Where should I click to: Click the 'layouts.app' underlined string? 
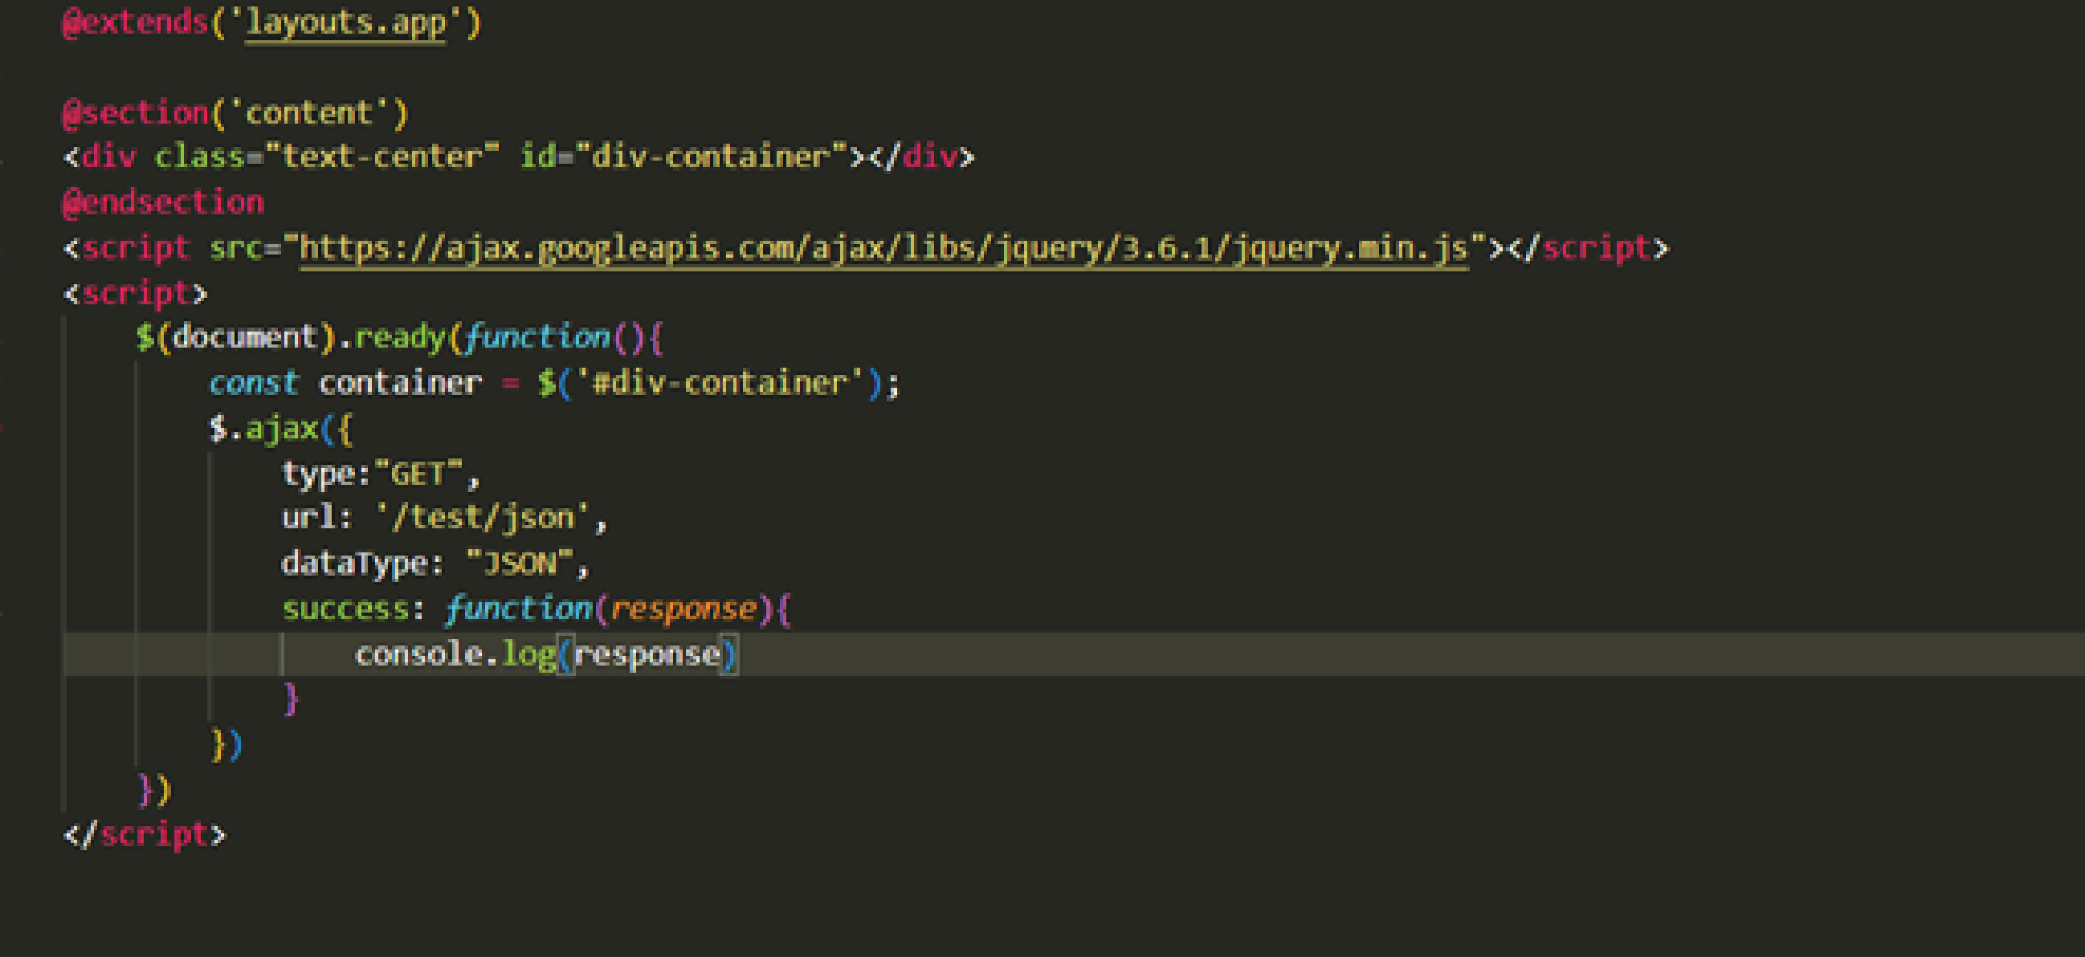click(345, 24)
